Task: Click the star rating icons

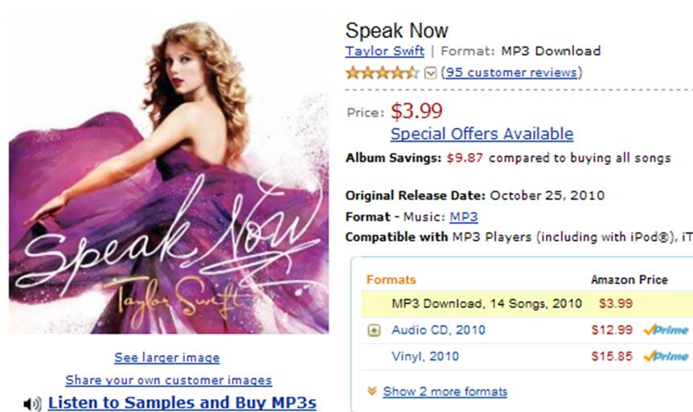Action: [x=383, y=72]
